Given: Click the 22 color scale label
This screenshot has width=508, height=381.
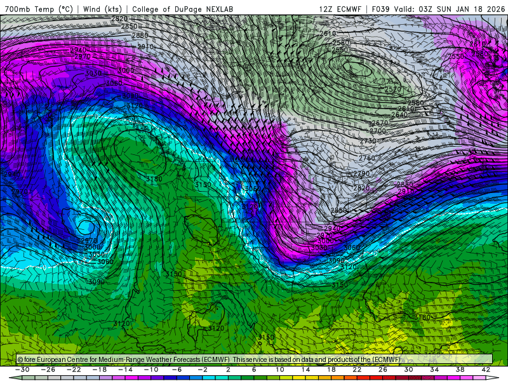Looking at the screenshot, I should [357, 370].
